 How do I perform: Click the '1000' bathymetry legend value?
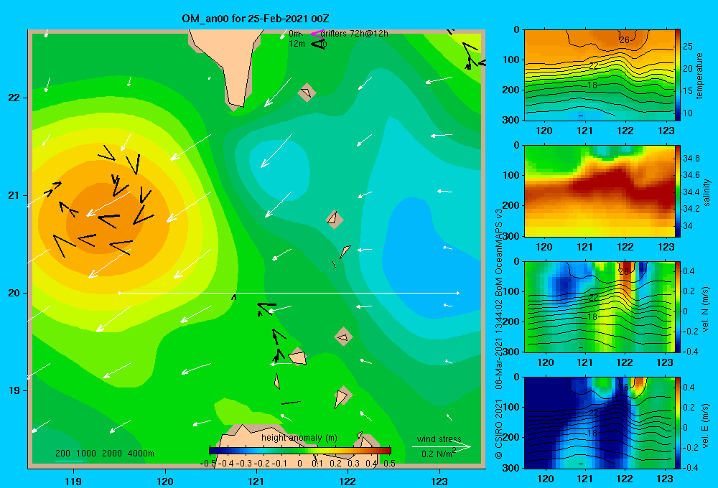tap(86, 454)
